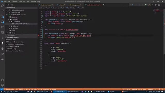Open editor More Actions ellipsis
Image resolution: width=165 pixels, height=93 pixels.
coord(162,5)
